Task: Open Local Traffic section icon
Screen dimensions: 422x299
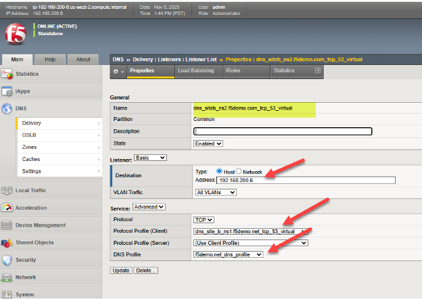Action: click(7, 191)
